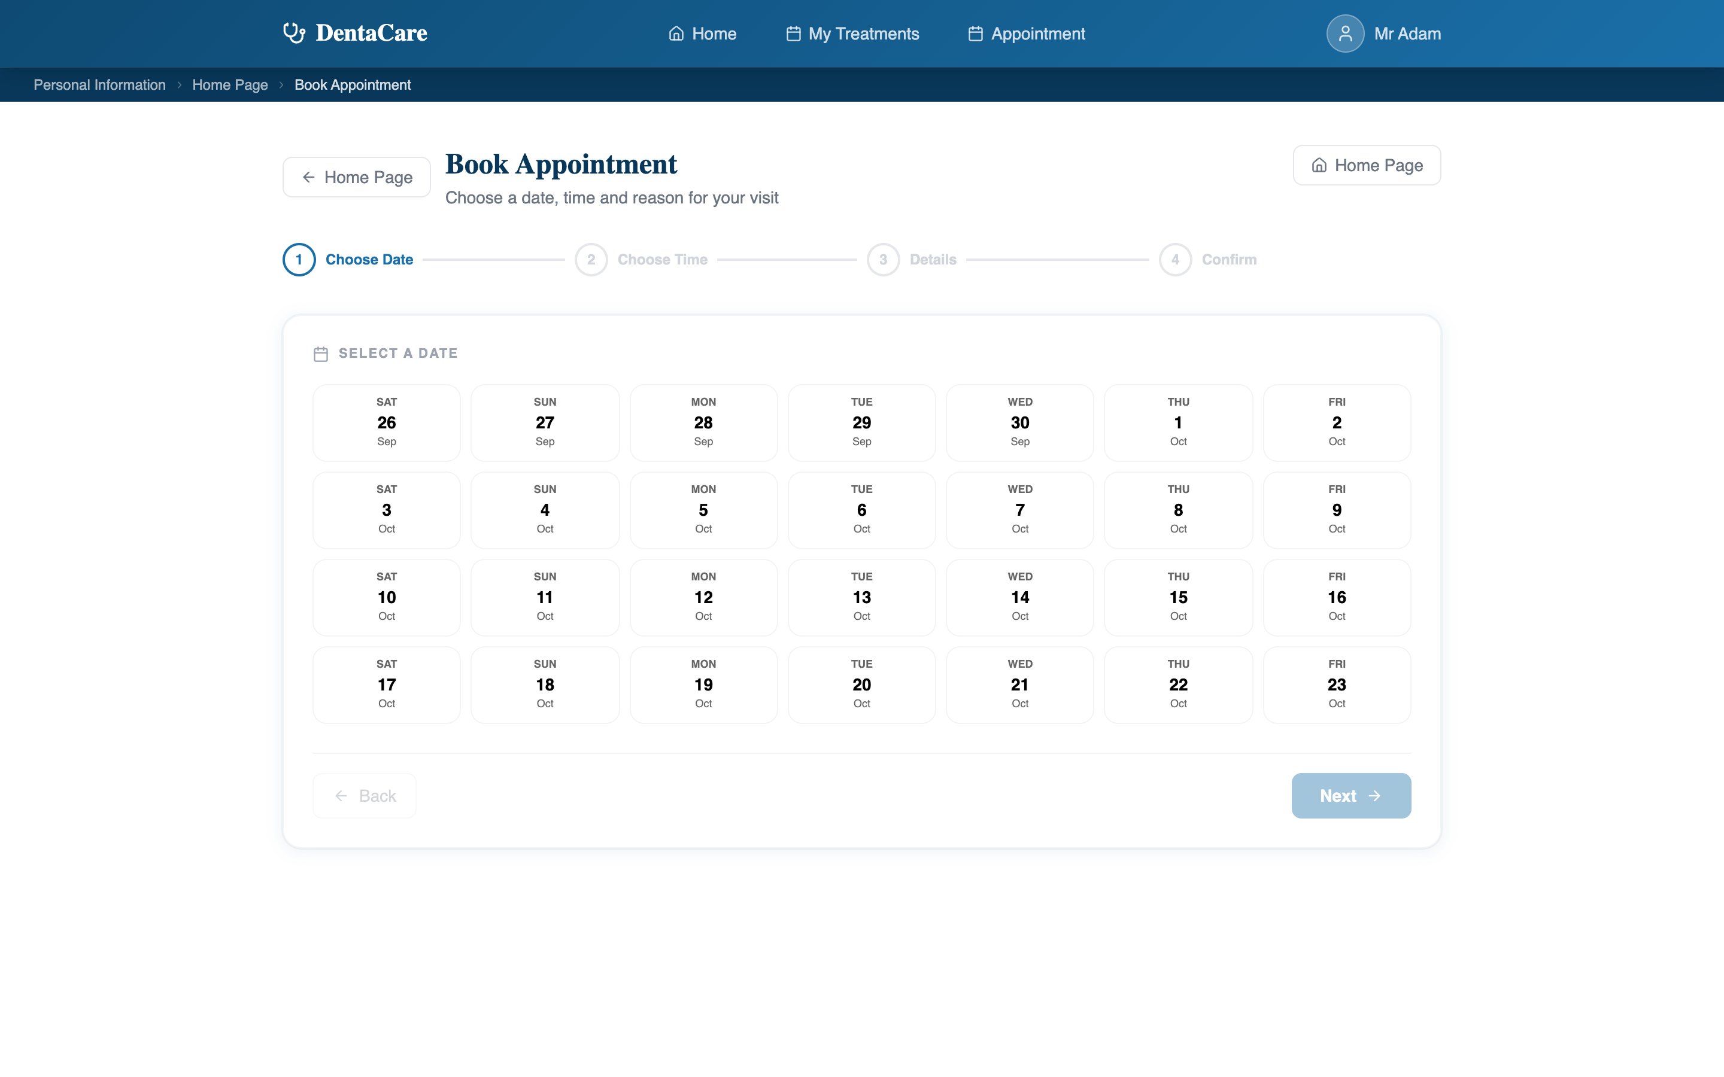Pick Saturday 26 Sep
This screenshot has height=1077, width=1724.
pyautogui.click(x=387, y=422)
